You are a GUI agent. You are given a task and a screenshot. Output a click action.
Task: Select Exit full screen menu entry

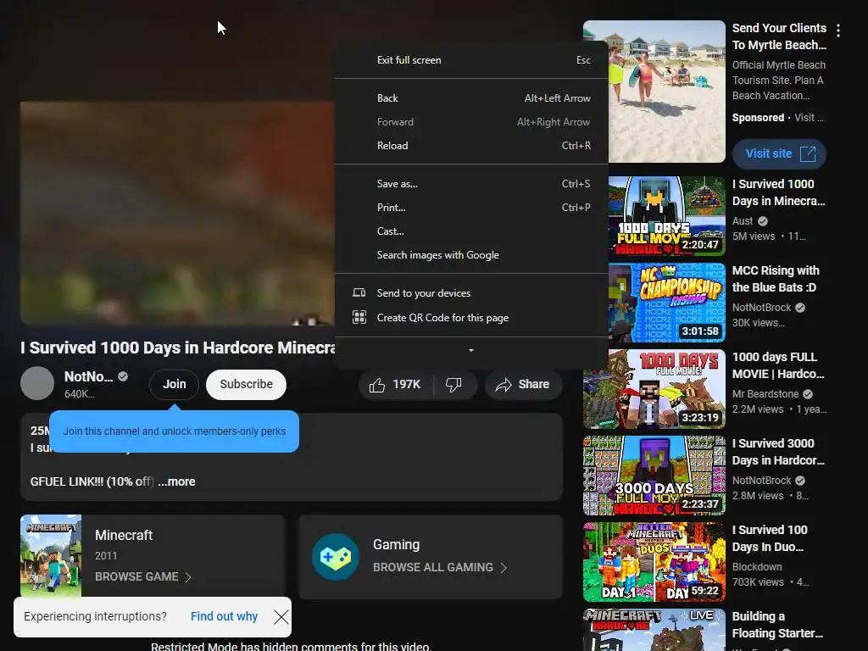[x=471, y=60]
